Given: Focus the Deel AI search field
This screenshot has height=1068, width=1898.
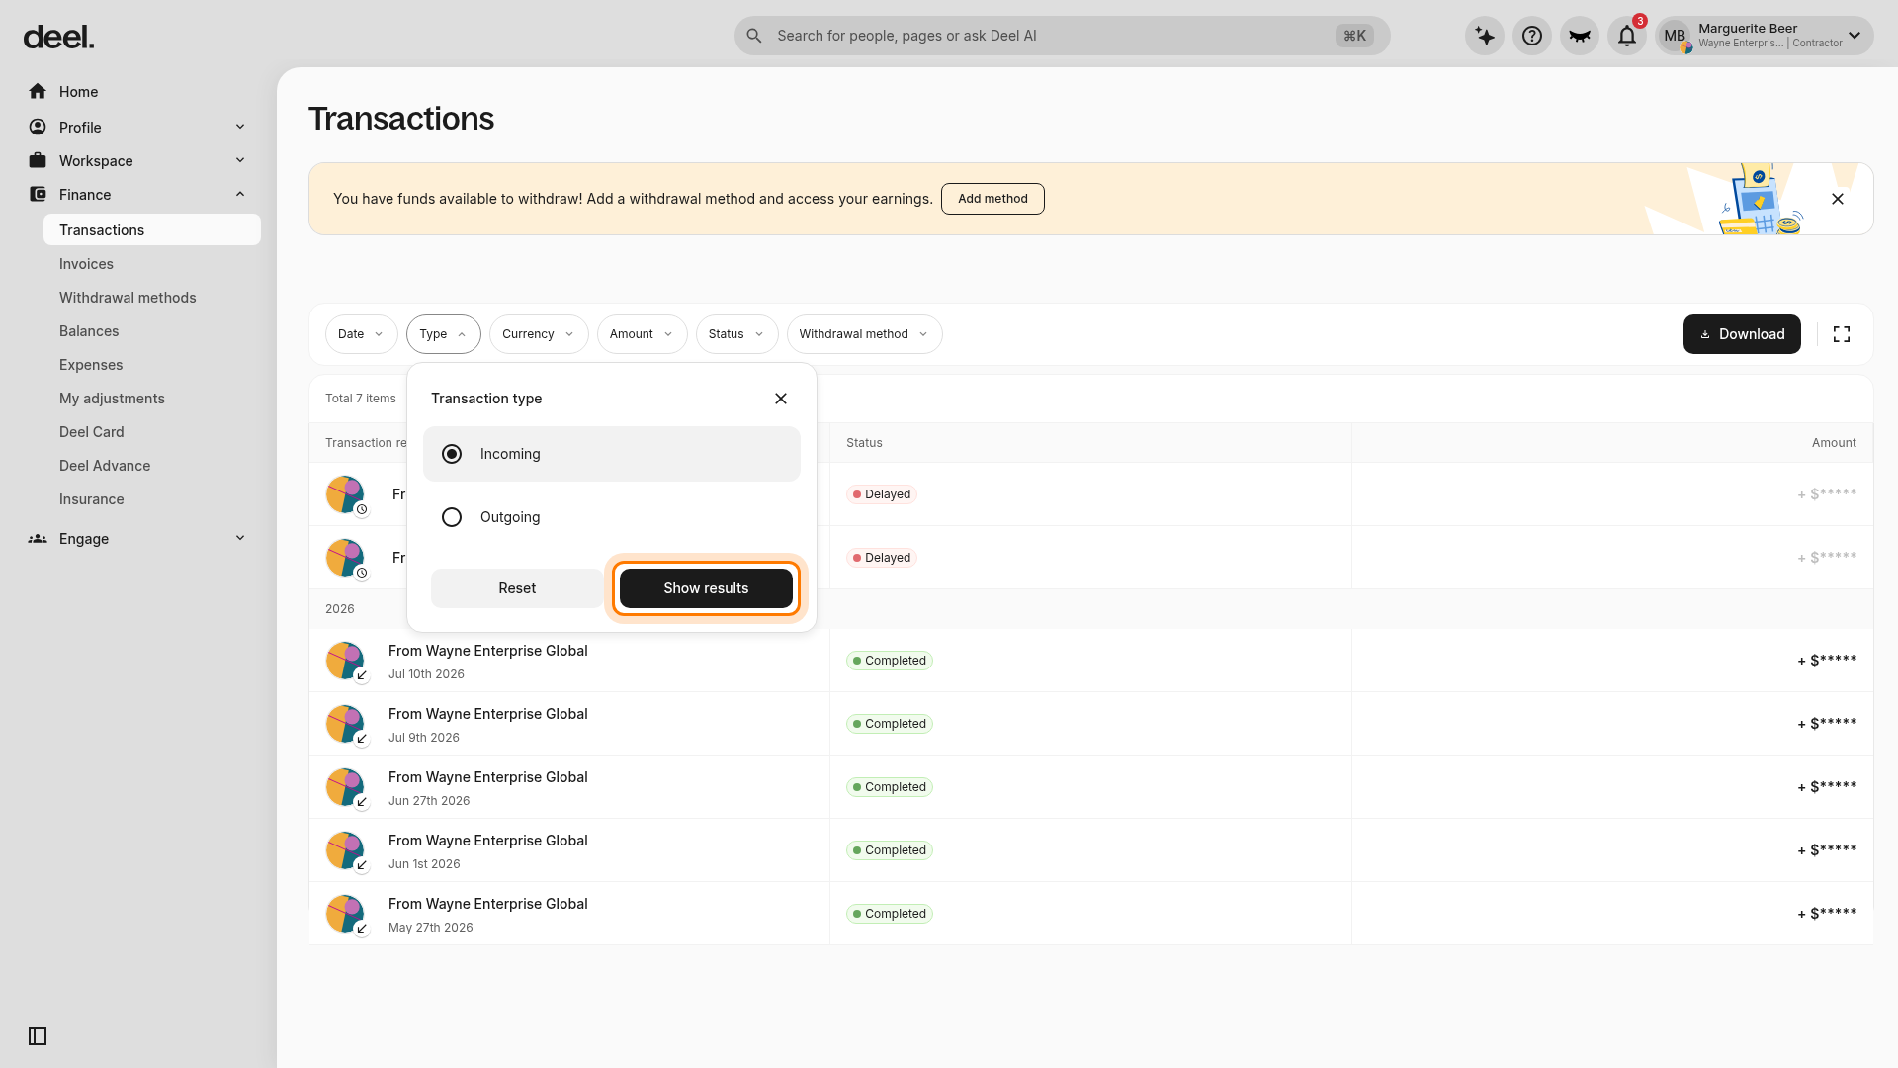Looking at the screenshot, I should coord(1062,36).
